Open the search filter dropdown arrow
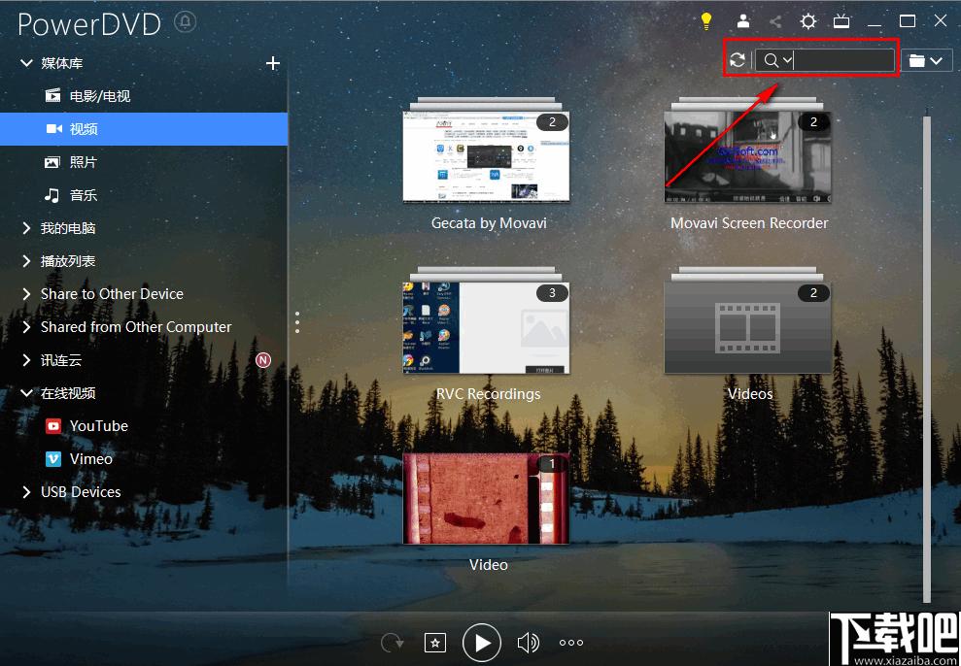This screenshot has width=961, height=666. (787, 60)
